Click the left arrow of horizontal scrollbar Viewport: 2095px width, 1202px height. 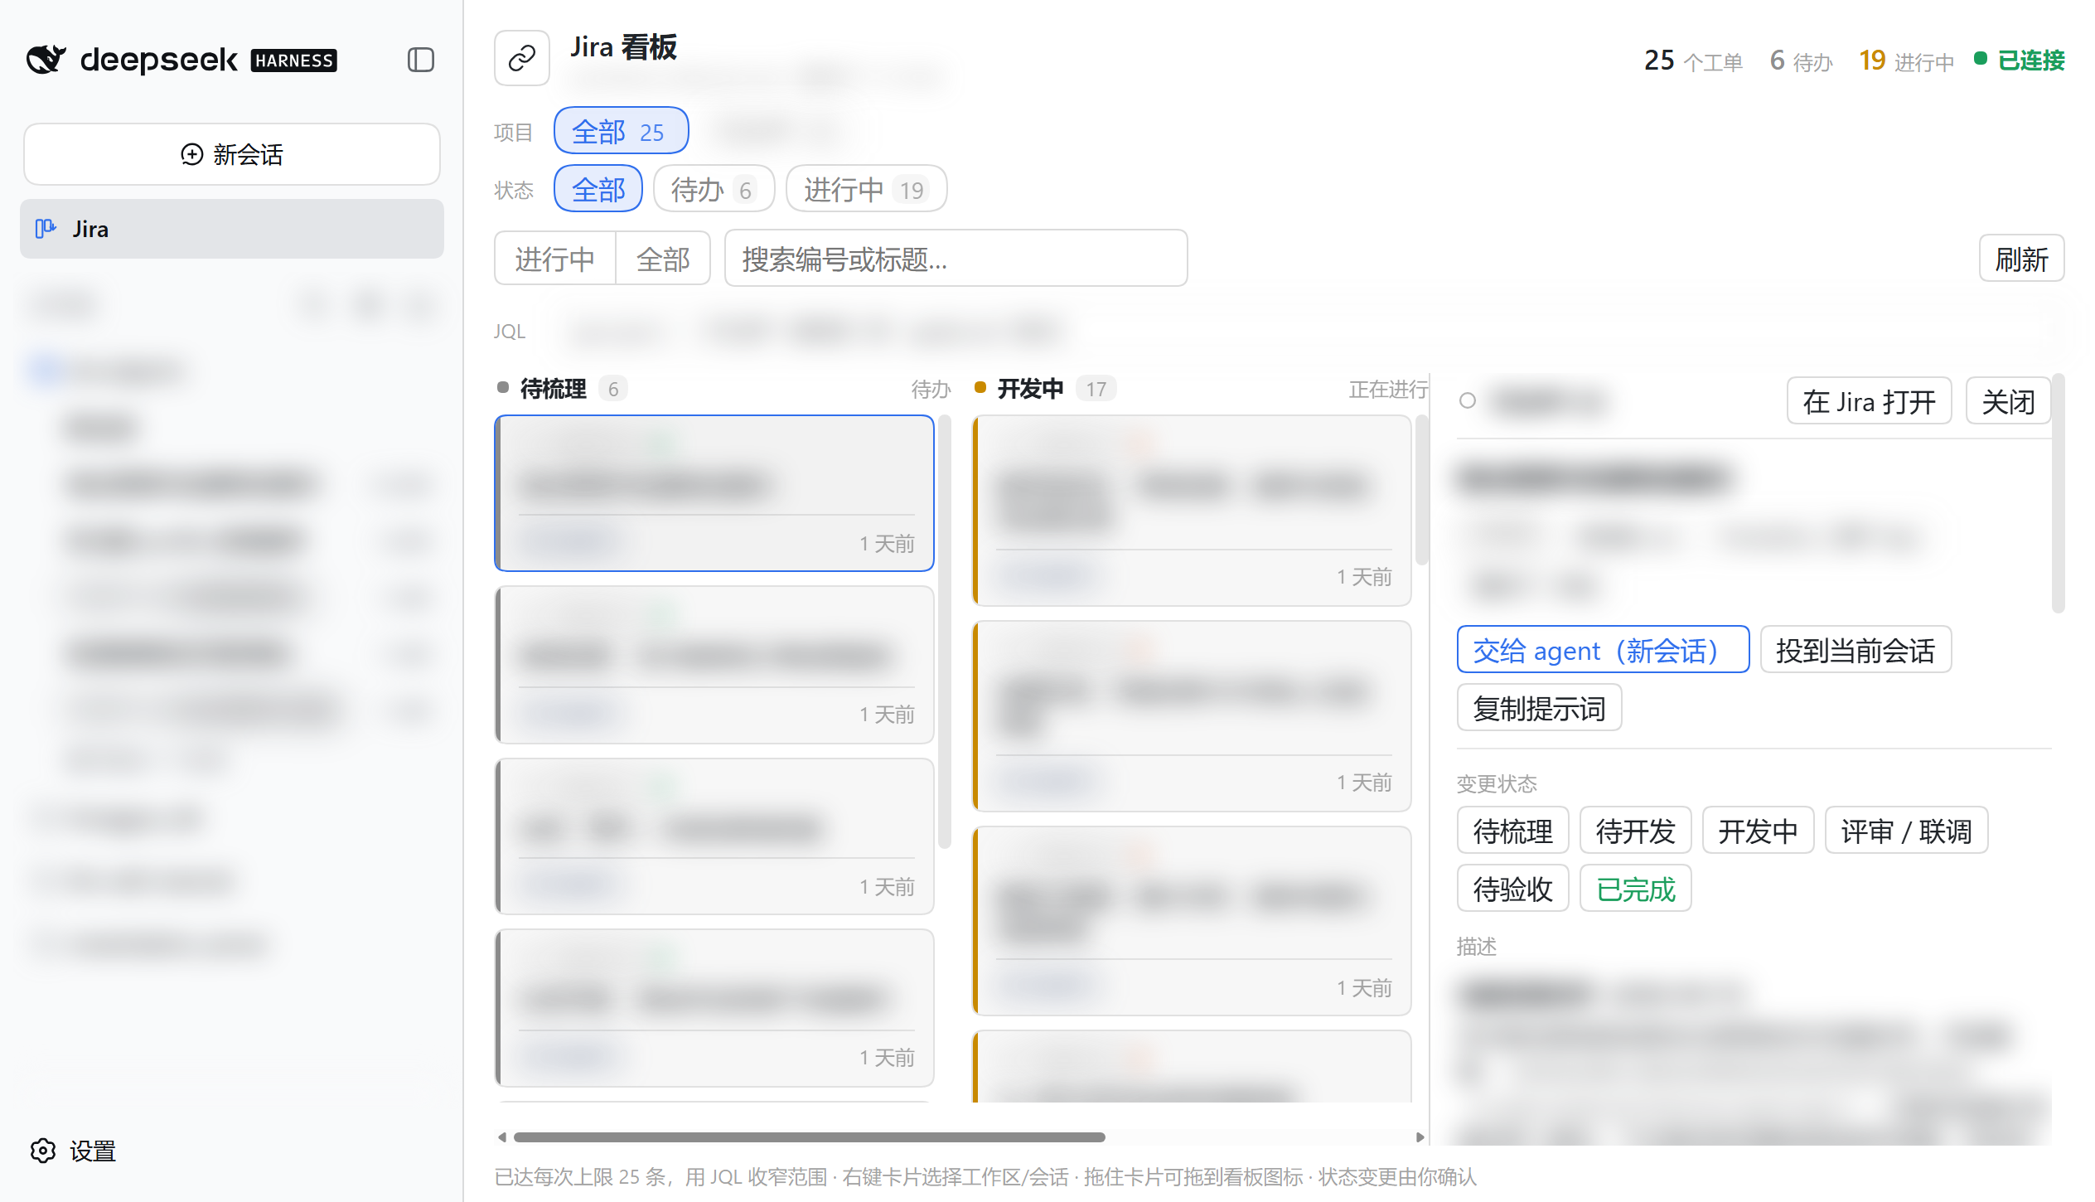[x=502, y=1137]
